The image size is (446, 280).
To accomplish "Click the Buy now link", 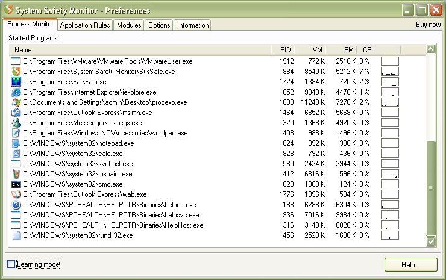I will coord(428,25).
